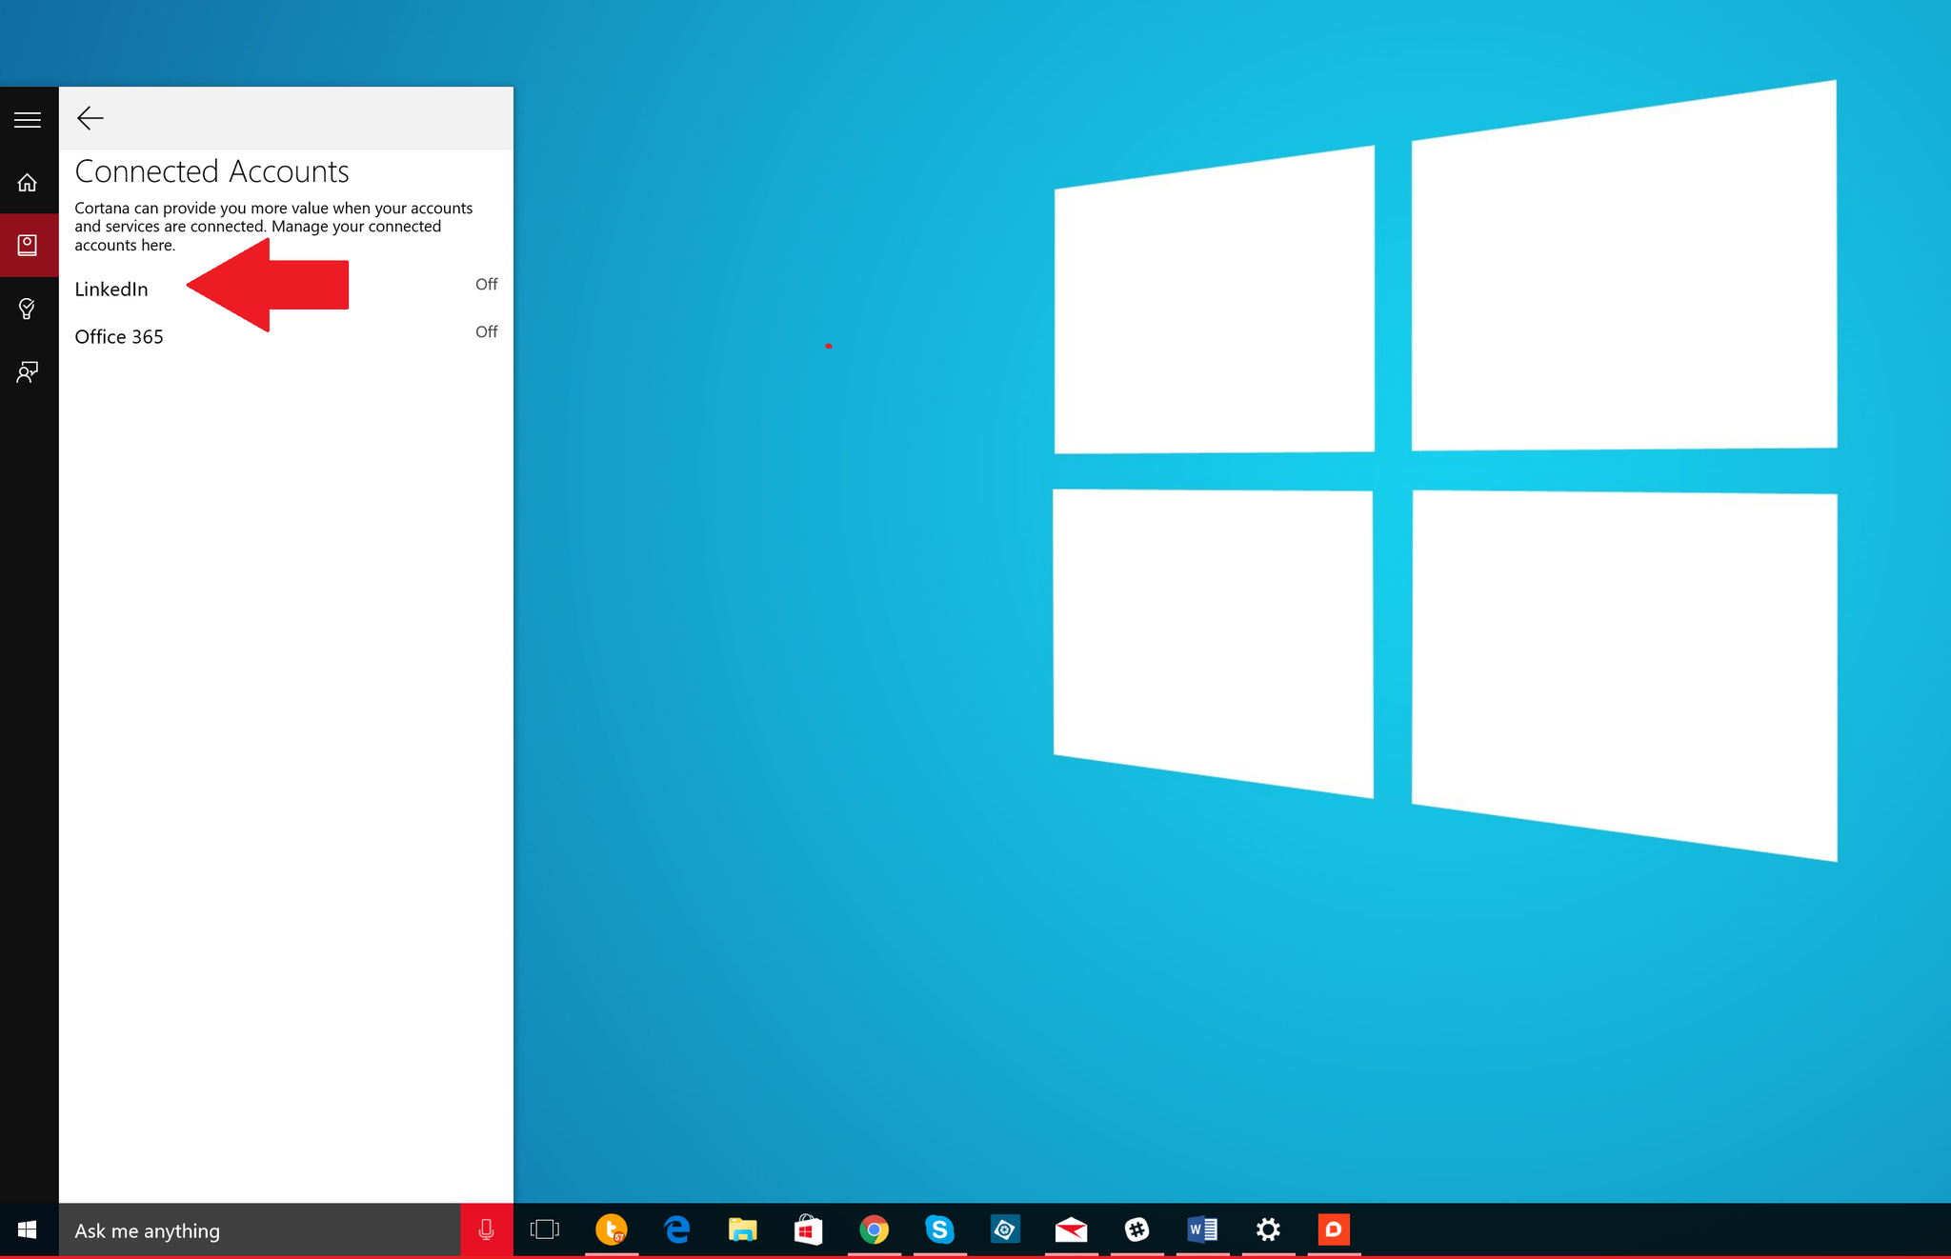Open Task View from taskbar

[x=545, y=1229]
